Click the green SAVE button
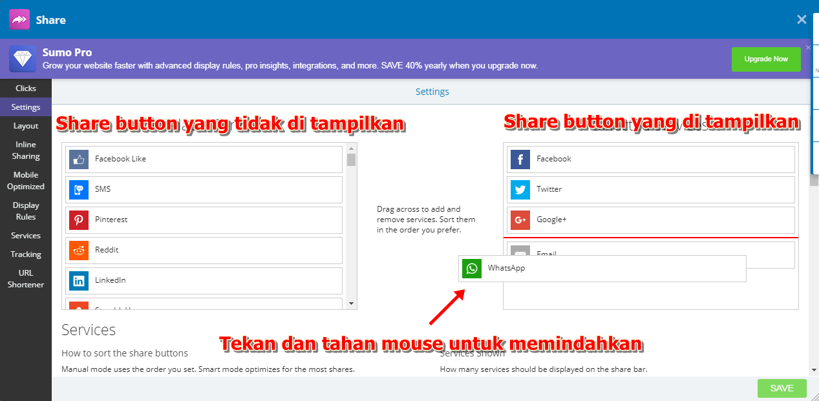This screenshot has height=401, width=819. (x=782, y=388)
